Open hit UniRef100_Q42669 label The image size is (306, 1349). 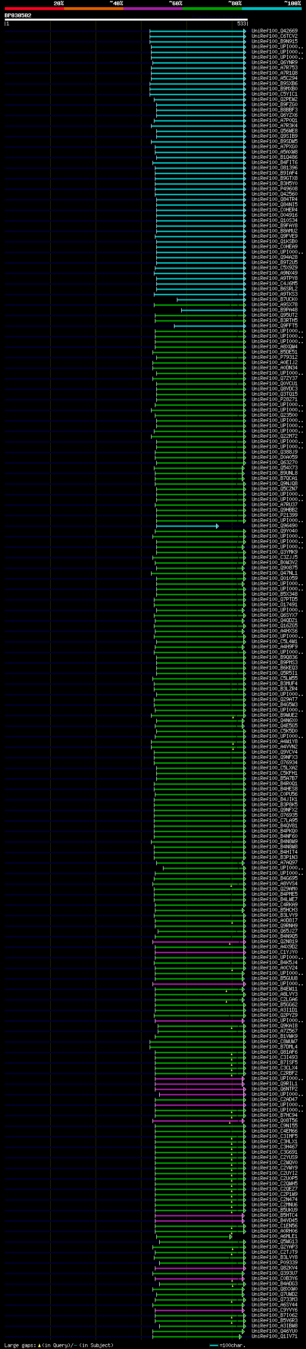click(x=274, y=31)
